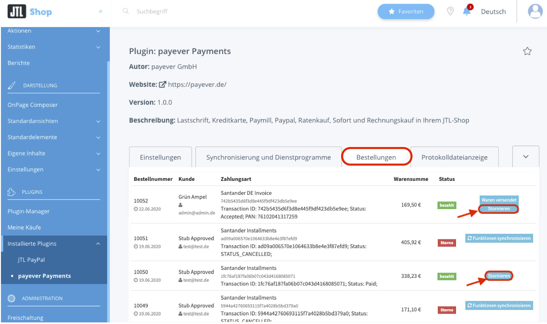The height and width of the screenshot is (324, 547).
Task: Open Berichte in sidebar
Action: pyautogui.click(x=19, y=63)
